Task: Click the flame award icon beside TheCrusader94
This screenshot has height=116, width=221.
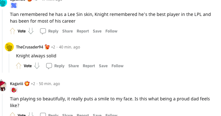Action: [47, 47]
